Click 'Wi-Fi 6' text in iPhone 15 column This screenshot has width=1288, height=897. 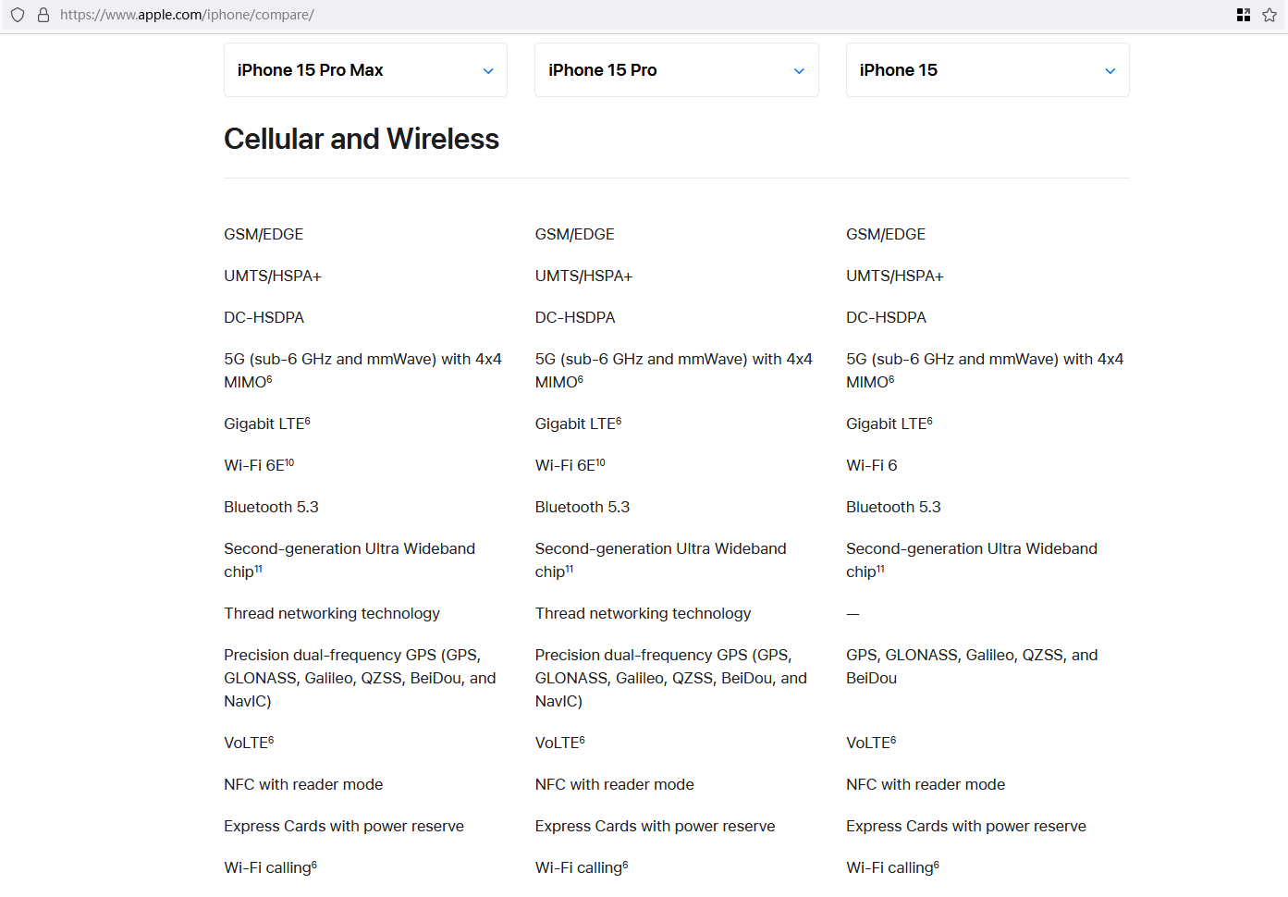pyautogui.click(x=872, y=465)
